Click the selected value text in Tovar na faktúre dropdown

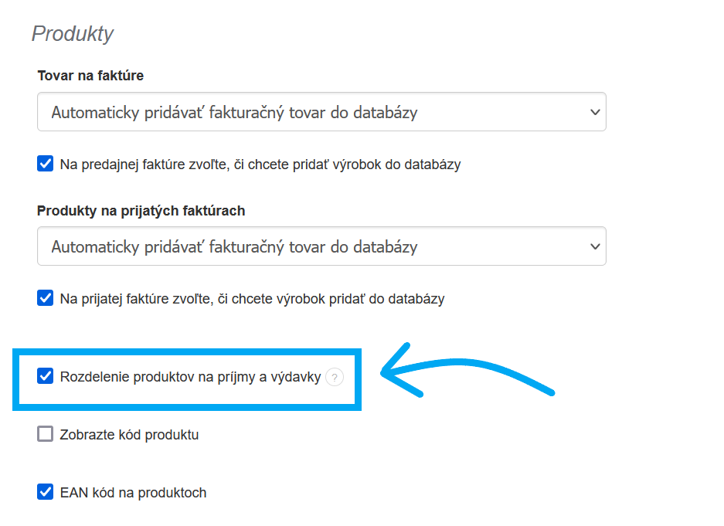(234, 113)
